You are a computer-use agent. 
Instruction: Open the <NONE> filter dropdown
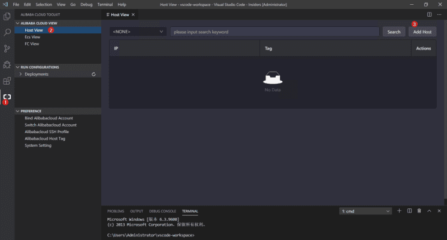tap(137, 32)
